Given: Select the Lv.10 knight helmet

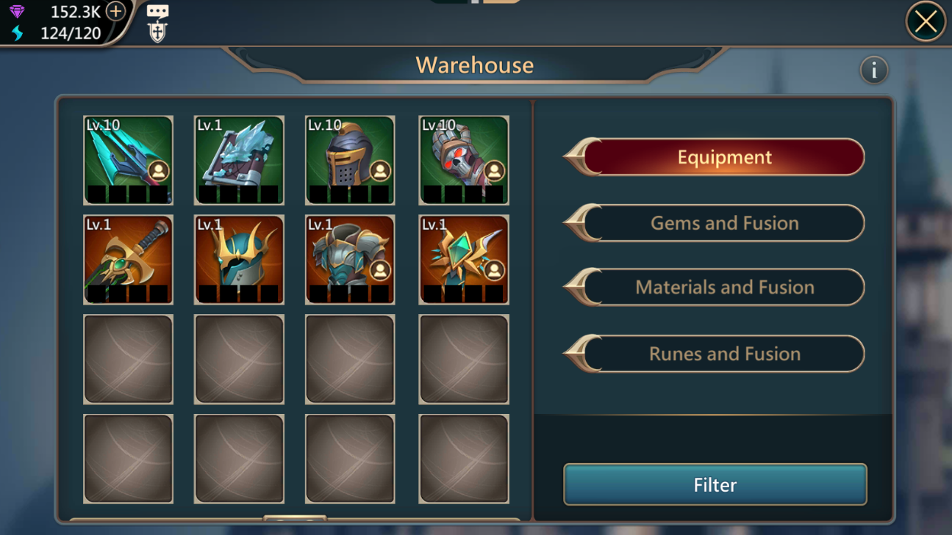Looking at the screenshot, I should pyautogui.click(x=350, y=160).
